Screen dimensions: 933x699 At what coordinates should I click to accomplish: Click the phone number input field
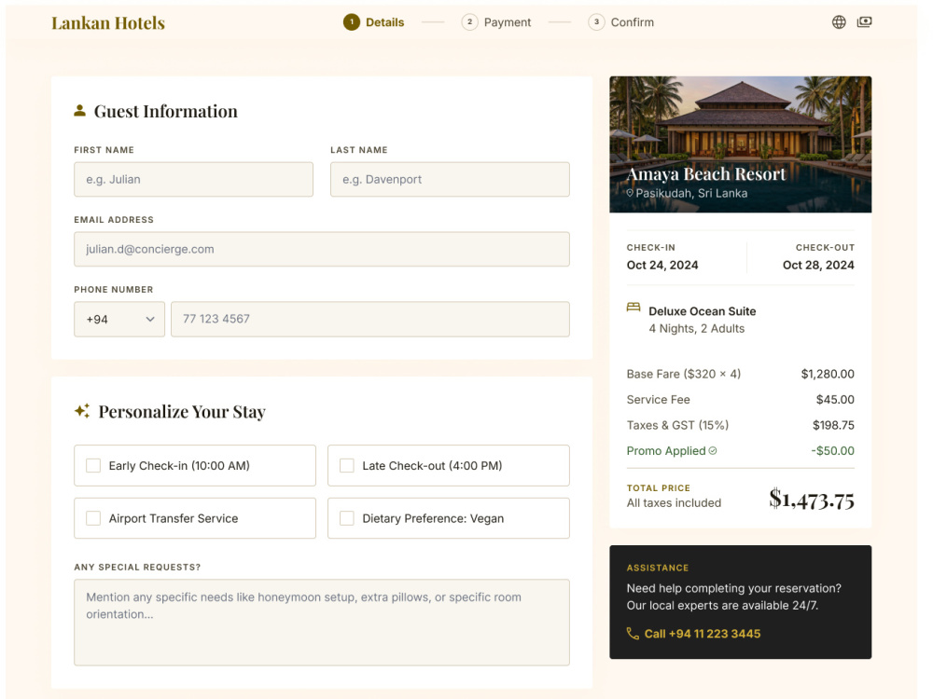click(x=370, y=319)
